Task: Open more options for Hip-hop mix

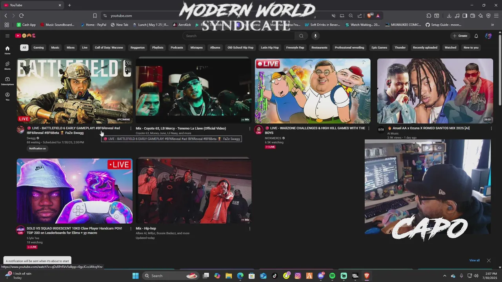Action: pos(250,228)
